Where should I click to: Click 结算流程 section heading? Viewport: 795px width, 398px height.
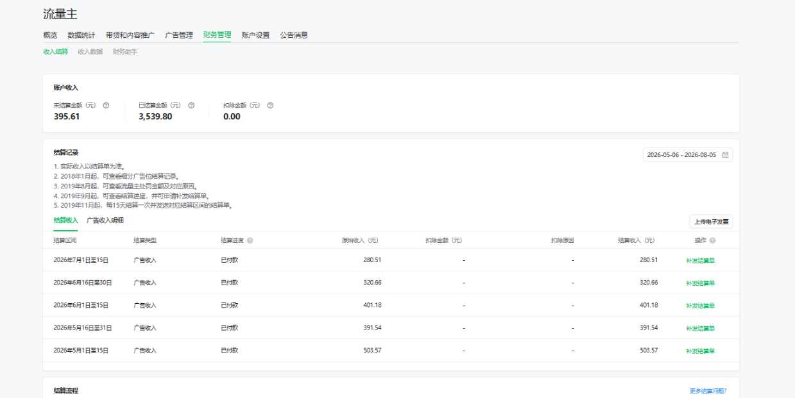66,390
